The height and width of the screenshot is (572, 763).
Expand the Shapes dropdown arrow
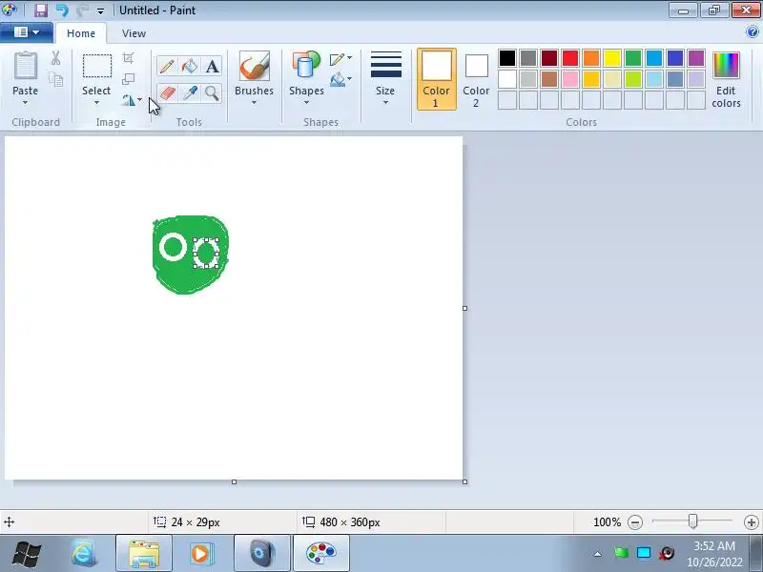(306, 103)
